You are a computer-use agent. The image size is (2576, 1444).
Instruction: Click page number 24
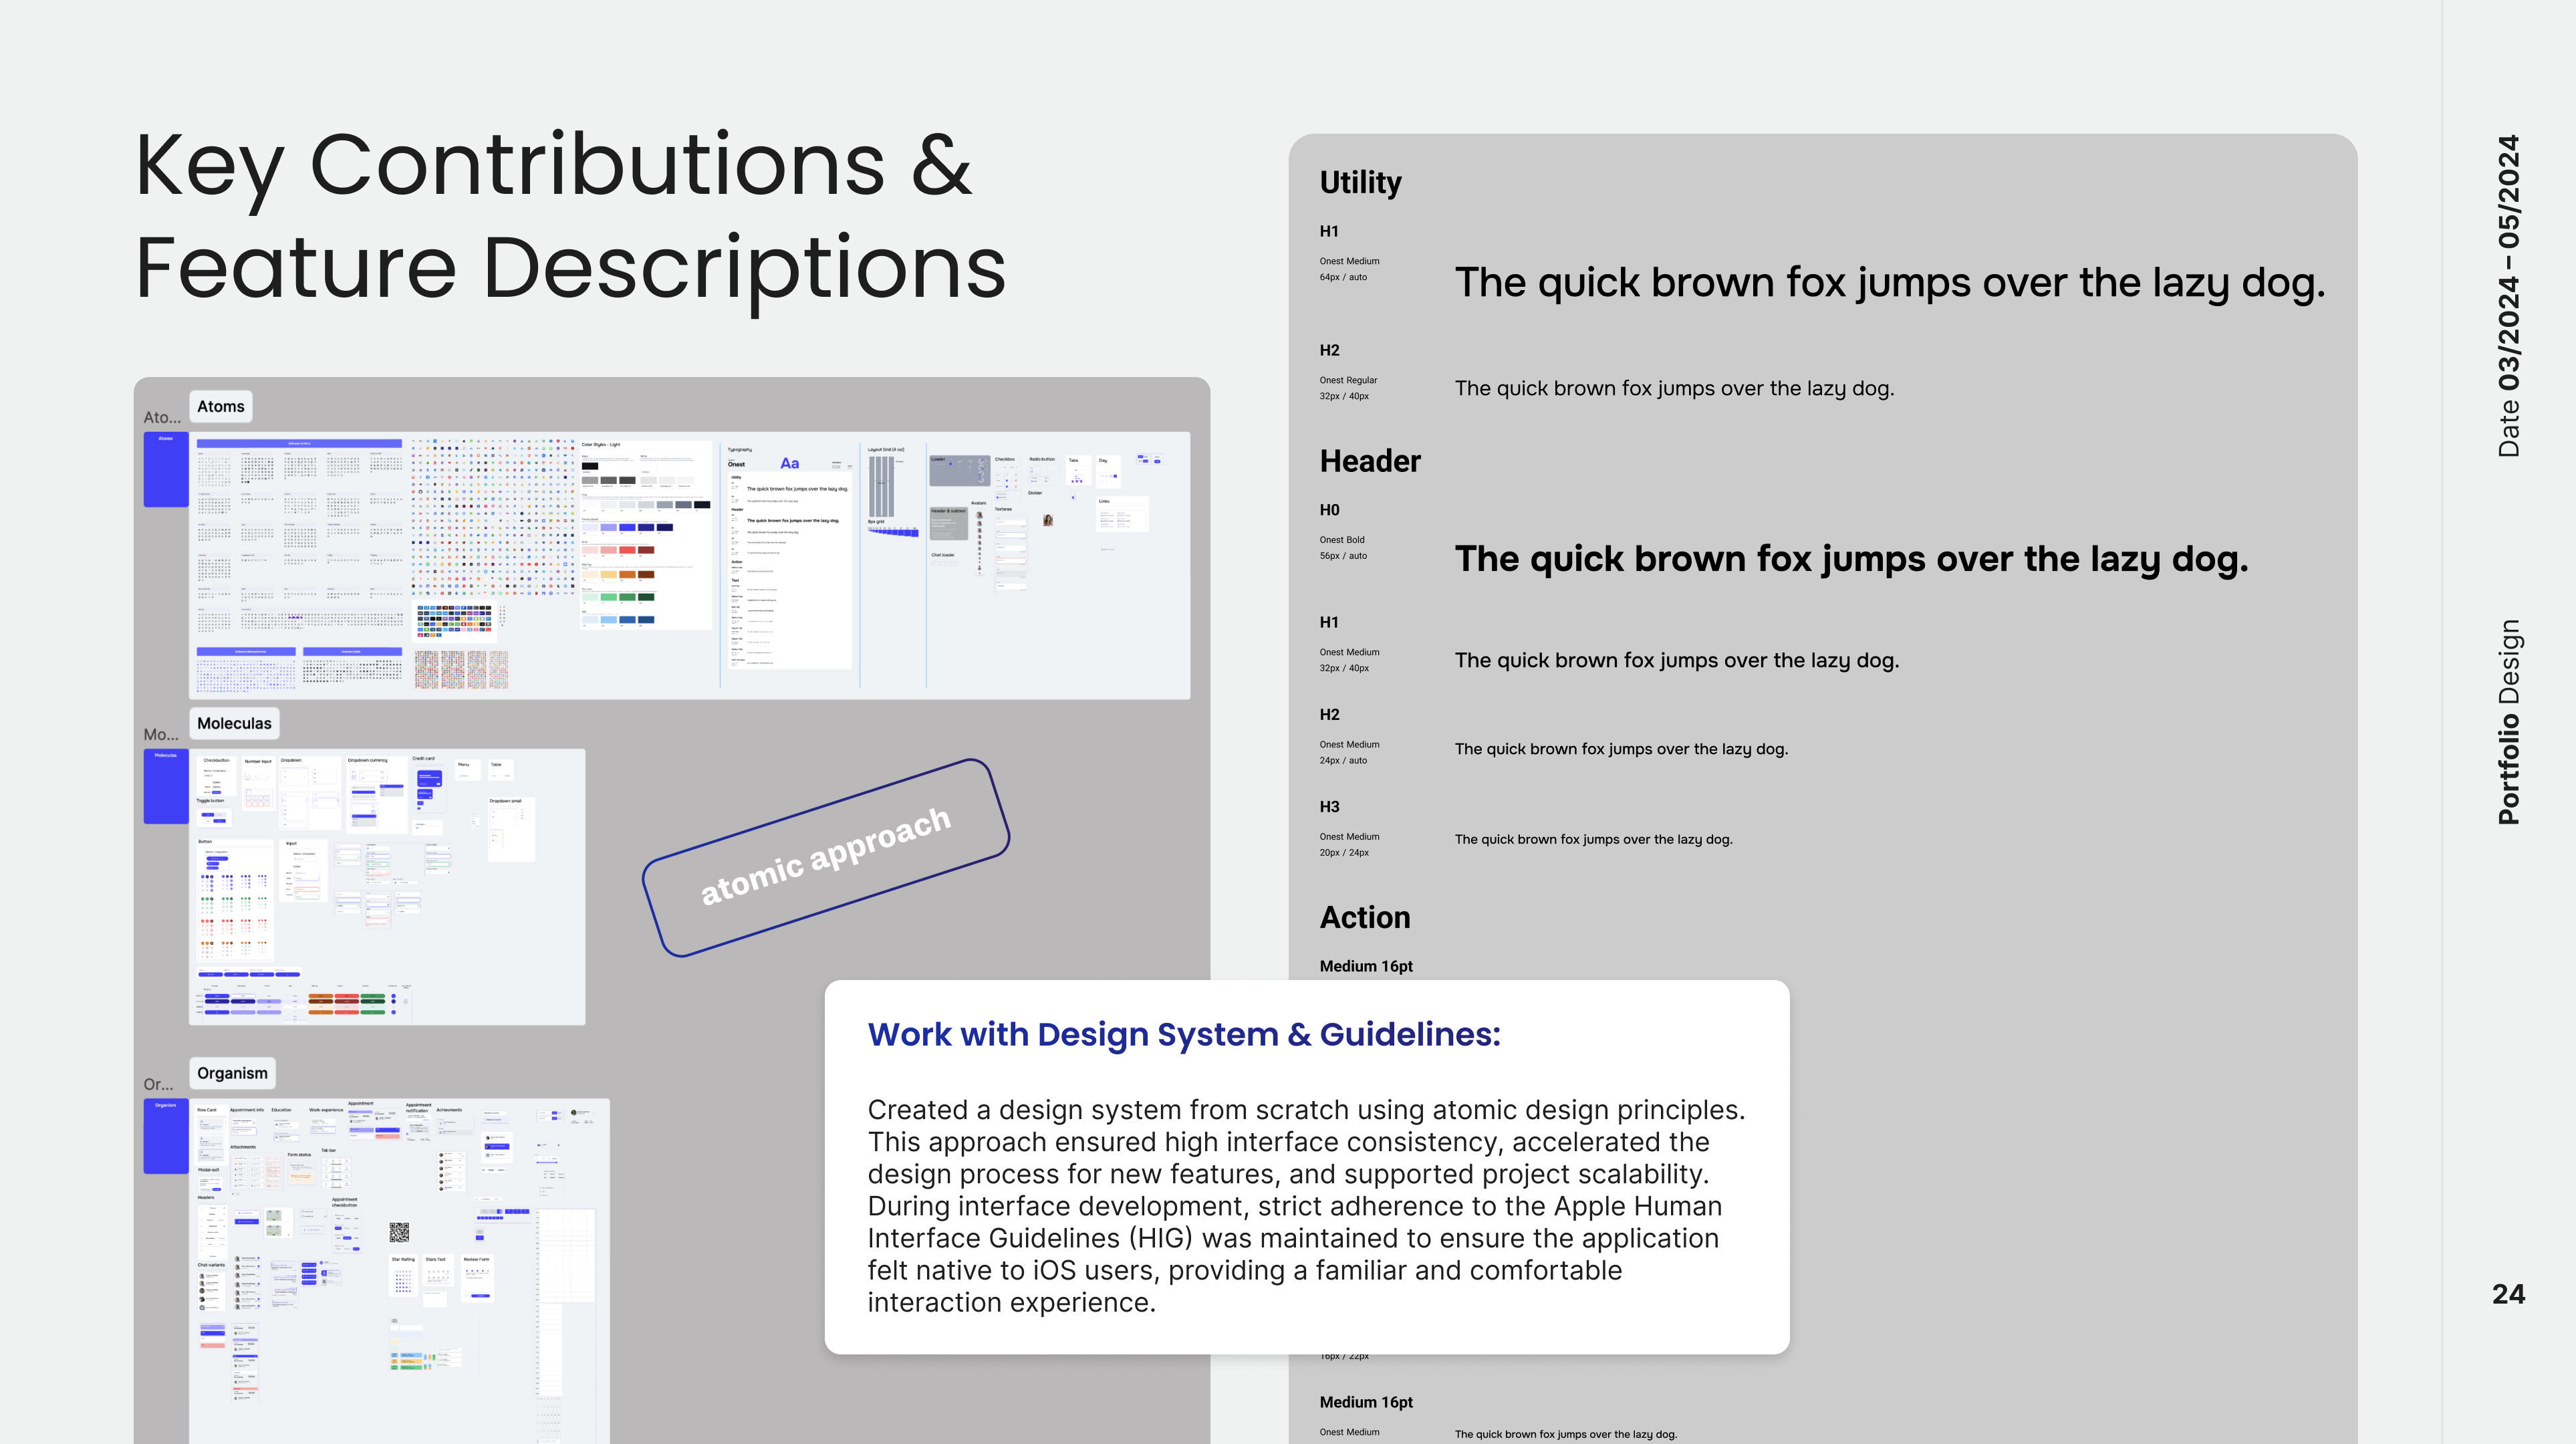tap(2508, 1294)
